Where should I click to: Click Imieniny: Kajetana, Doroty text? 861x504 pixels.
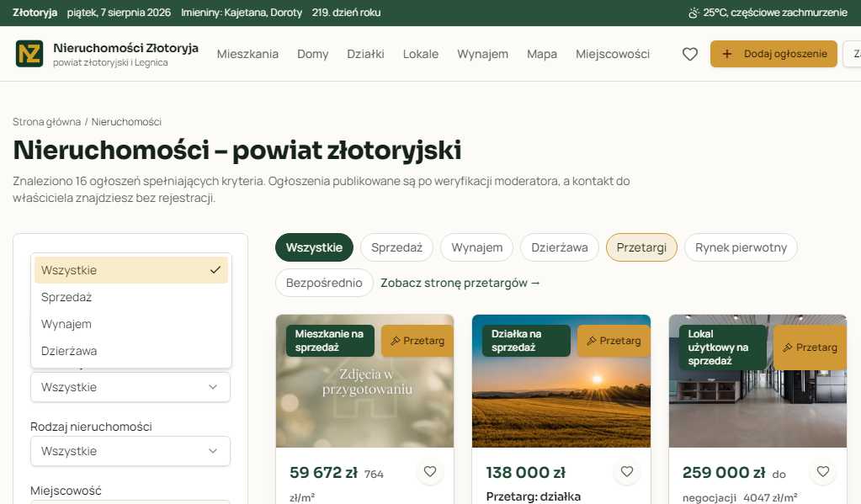(x=242, y=12)
